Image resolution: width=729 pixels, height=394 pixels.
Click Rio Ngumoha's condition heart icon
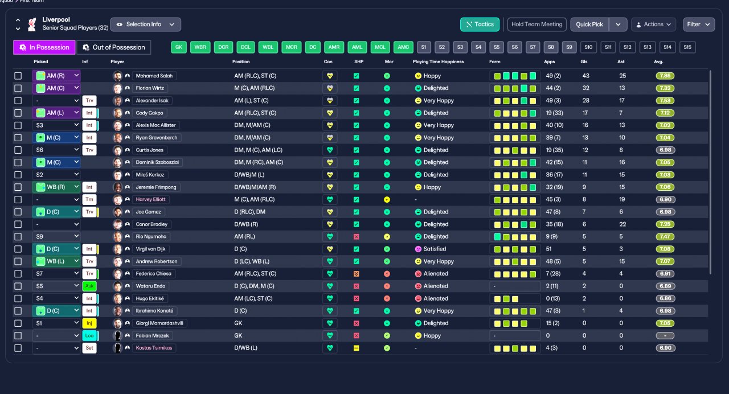pyautogui.click(x=330, y=237)
